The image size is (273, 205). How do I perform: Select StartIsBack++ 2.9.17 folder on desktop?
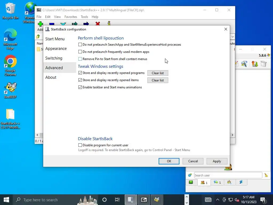tap(10, 119)
